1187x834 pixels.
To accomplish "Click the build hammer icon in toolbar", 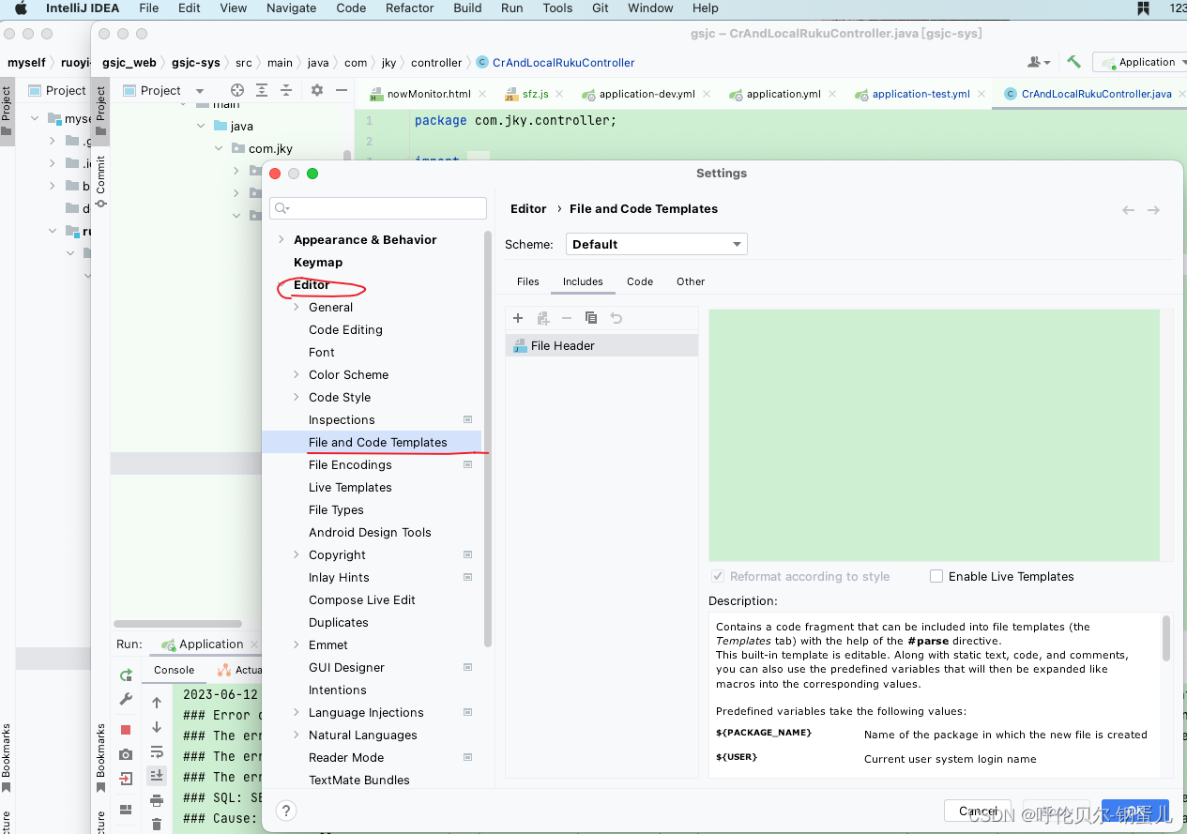I will (1073, 62).
